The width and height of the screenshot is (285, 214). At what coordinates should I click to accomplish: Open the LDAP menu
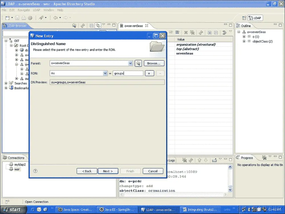click(36, 10)
